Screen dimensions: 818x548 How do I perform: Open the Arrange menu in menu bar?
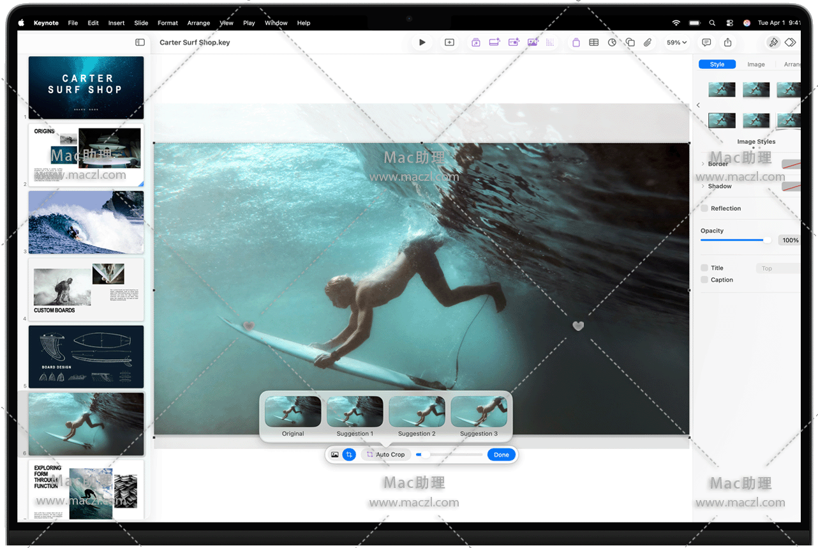click(x=198, y=23)
